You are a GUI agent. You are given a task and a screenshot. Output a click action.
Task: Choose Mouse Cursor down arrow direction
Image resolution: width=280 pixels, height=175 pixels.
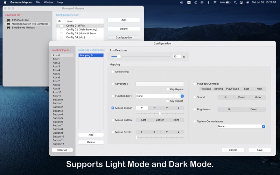178,108
